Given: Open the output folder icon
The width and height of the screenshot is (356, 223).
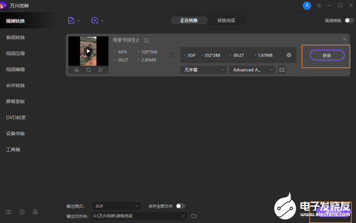Looking at the screenshot, I should 194,216.
